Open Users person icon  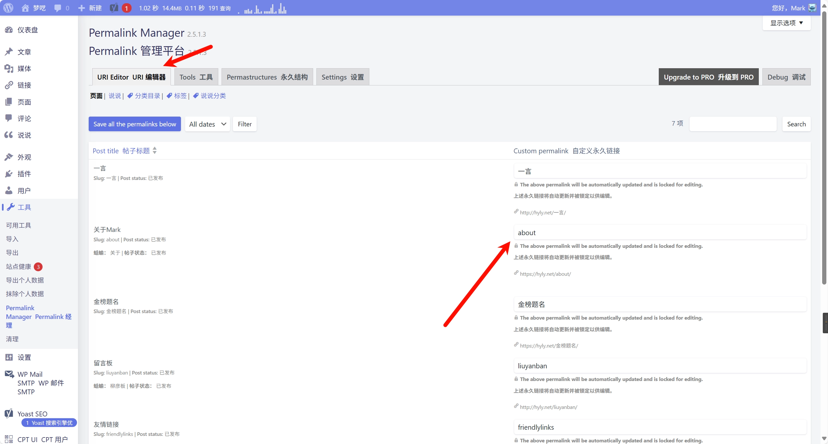9,190
